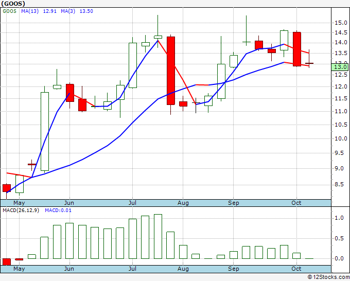Click the tallest MACD histogram bar

coord(158,236)
